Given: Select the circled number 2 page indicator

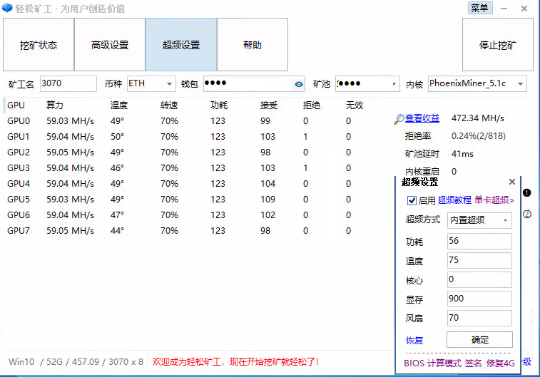Looking at the screenshot, I should (527, 214).
